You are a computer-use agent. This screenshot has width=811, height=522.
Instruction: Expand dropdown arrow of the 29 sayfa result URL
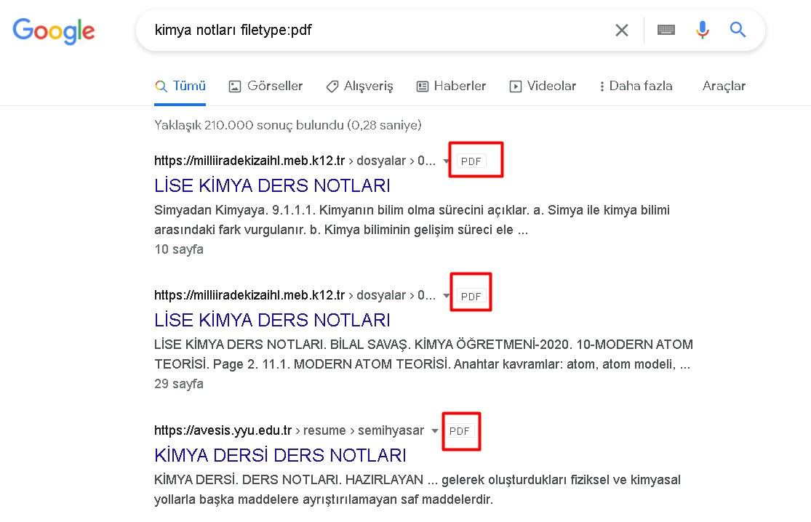446,296
